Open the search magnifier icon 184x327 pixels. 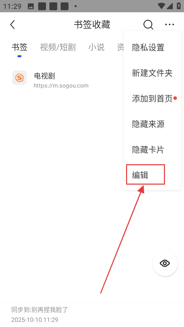coord(148,25)
